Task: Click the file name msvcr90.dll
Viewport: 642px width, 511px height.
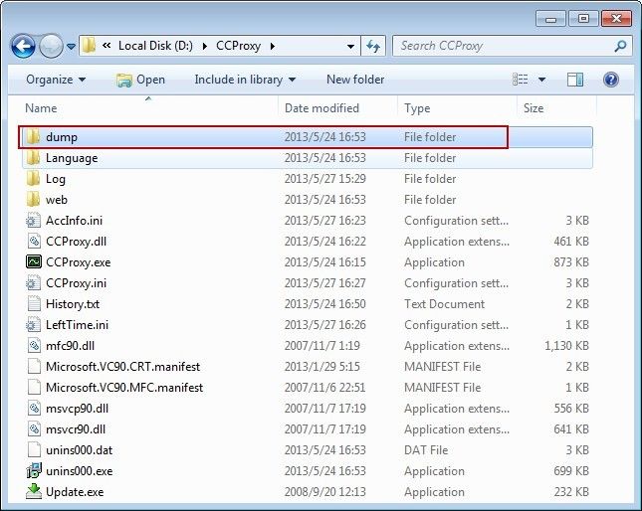Action: click(x=76, y=429)
